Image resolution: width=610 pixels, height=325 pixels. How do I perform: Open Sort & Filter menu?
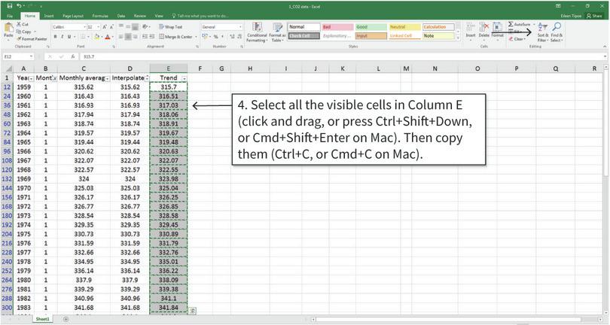tap(542, 32)
